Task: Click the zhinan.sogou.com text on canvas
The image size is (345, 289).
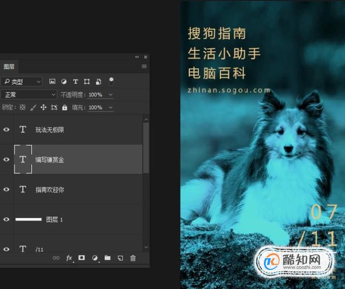Action: pyautogui.click(x=229, y=91)
